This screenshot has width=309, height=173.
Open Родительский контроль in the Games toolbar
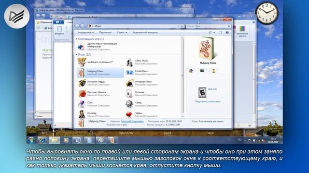pyautogui.click(x=145, y=32)
